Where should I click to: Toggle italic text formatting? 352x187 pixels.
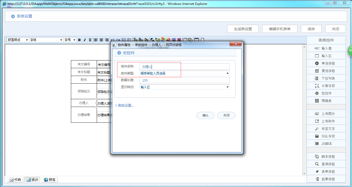pos(85,40)
